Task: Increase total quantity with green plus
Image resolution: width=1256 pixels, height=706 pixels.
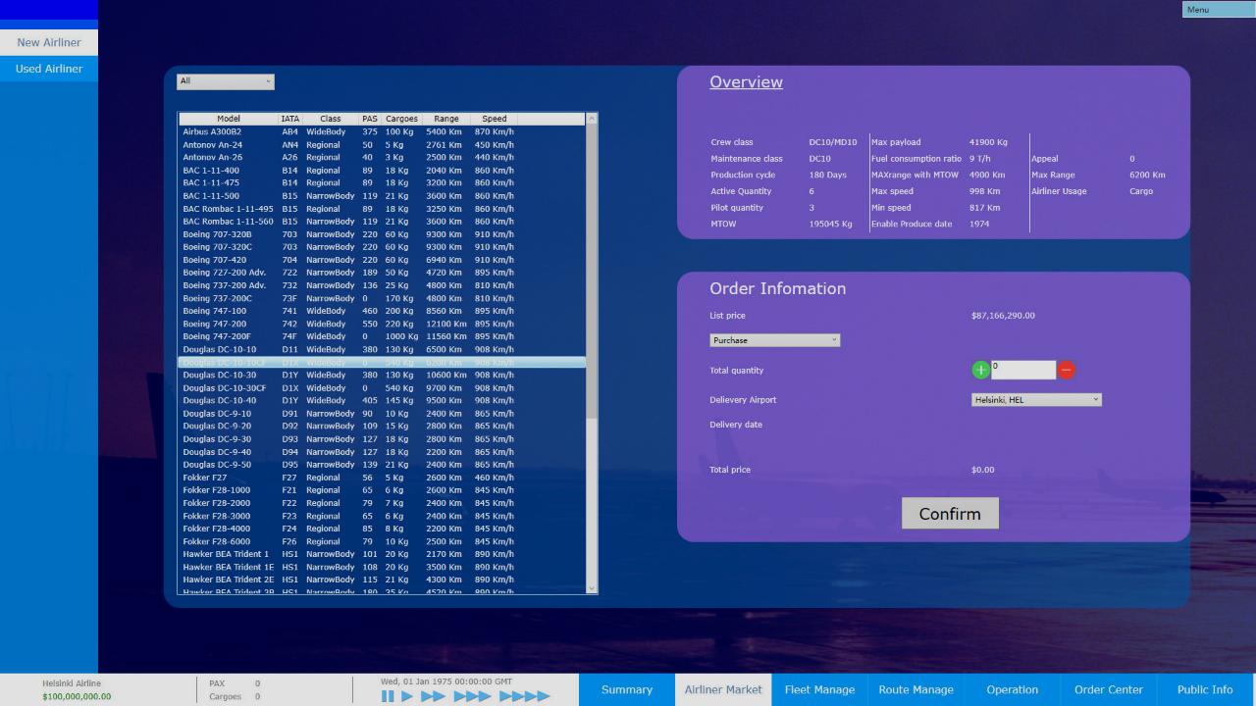Action: [x=980, y=370]
